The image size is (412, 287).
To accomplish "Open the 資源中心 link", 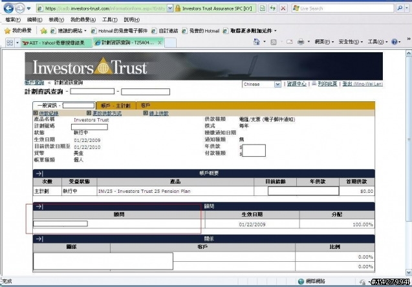I will click(297, 84).
